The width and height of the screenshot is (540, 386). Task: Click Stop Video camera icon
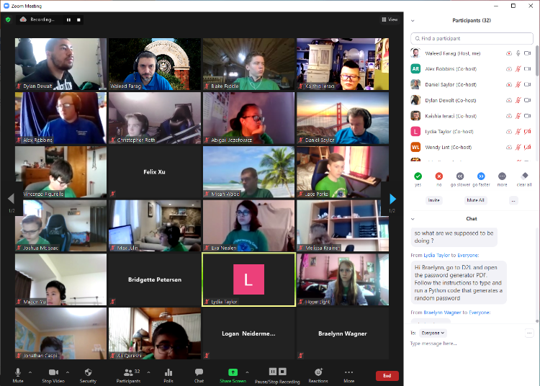click(x=53, y=372)
